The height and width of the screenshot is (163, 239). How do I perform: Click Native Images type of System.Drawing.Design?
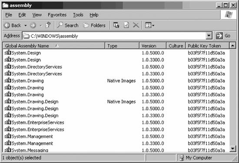click(121, 102)
